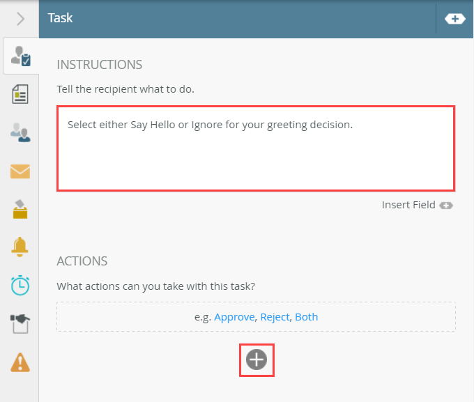
Task: Choose the Approve example action
Action: tap(234, 317)
